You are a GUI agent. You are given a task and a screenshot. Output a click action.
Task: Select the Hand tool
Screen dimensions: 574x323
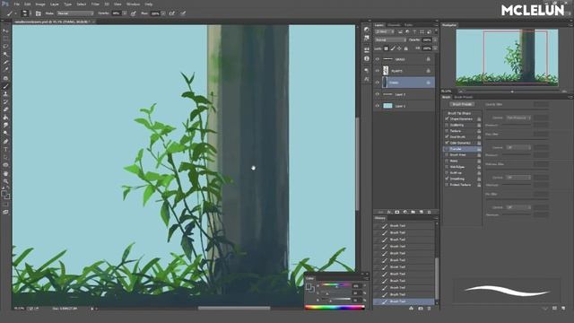coord(5,173)
